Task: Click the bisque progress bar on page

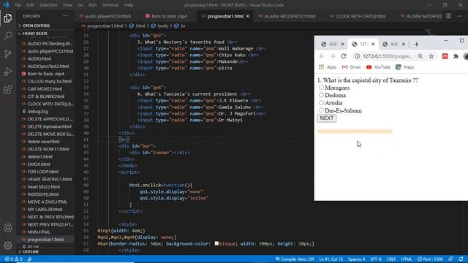Action: 355,131
